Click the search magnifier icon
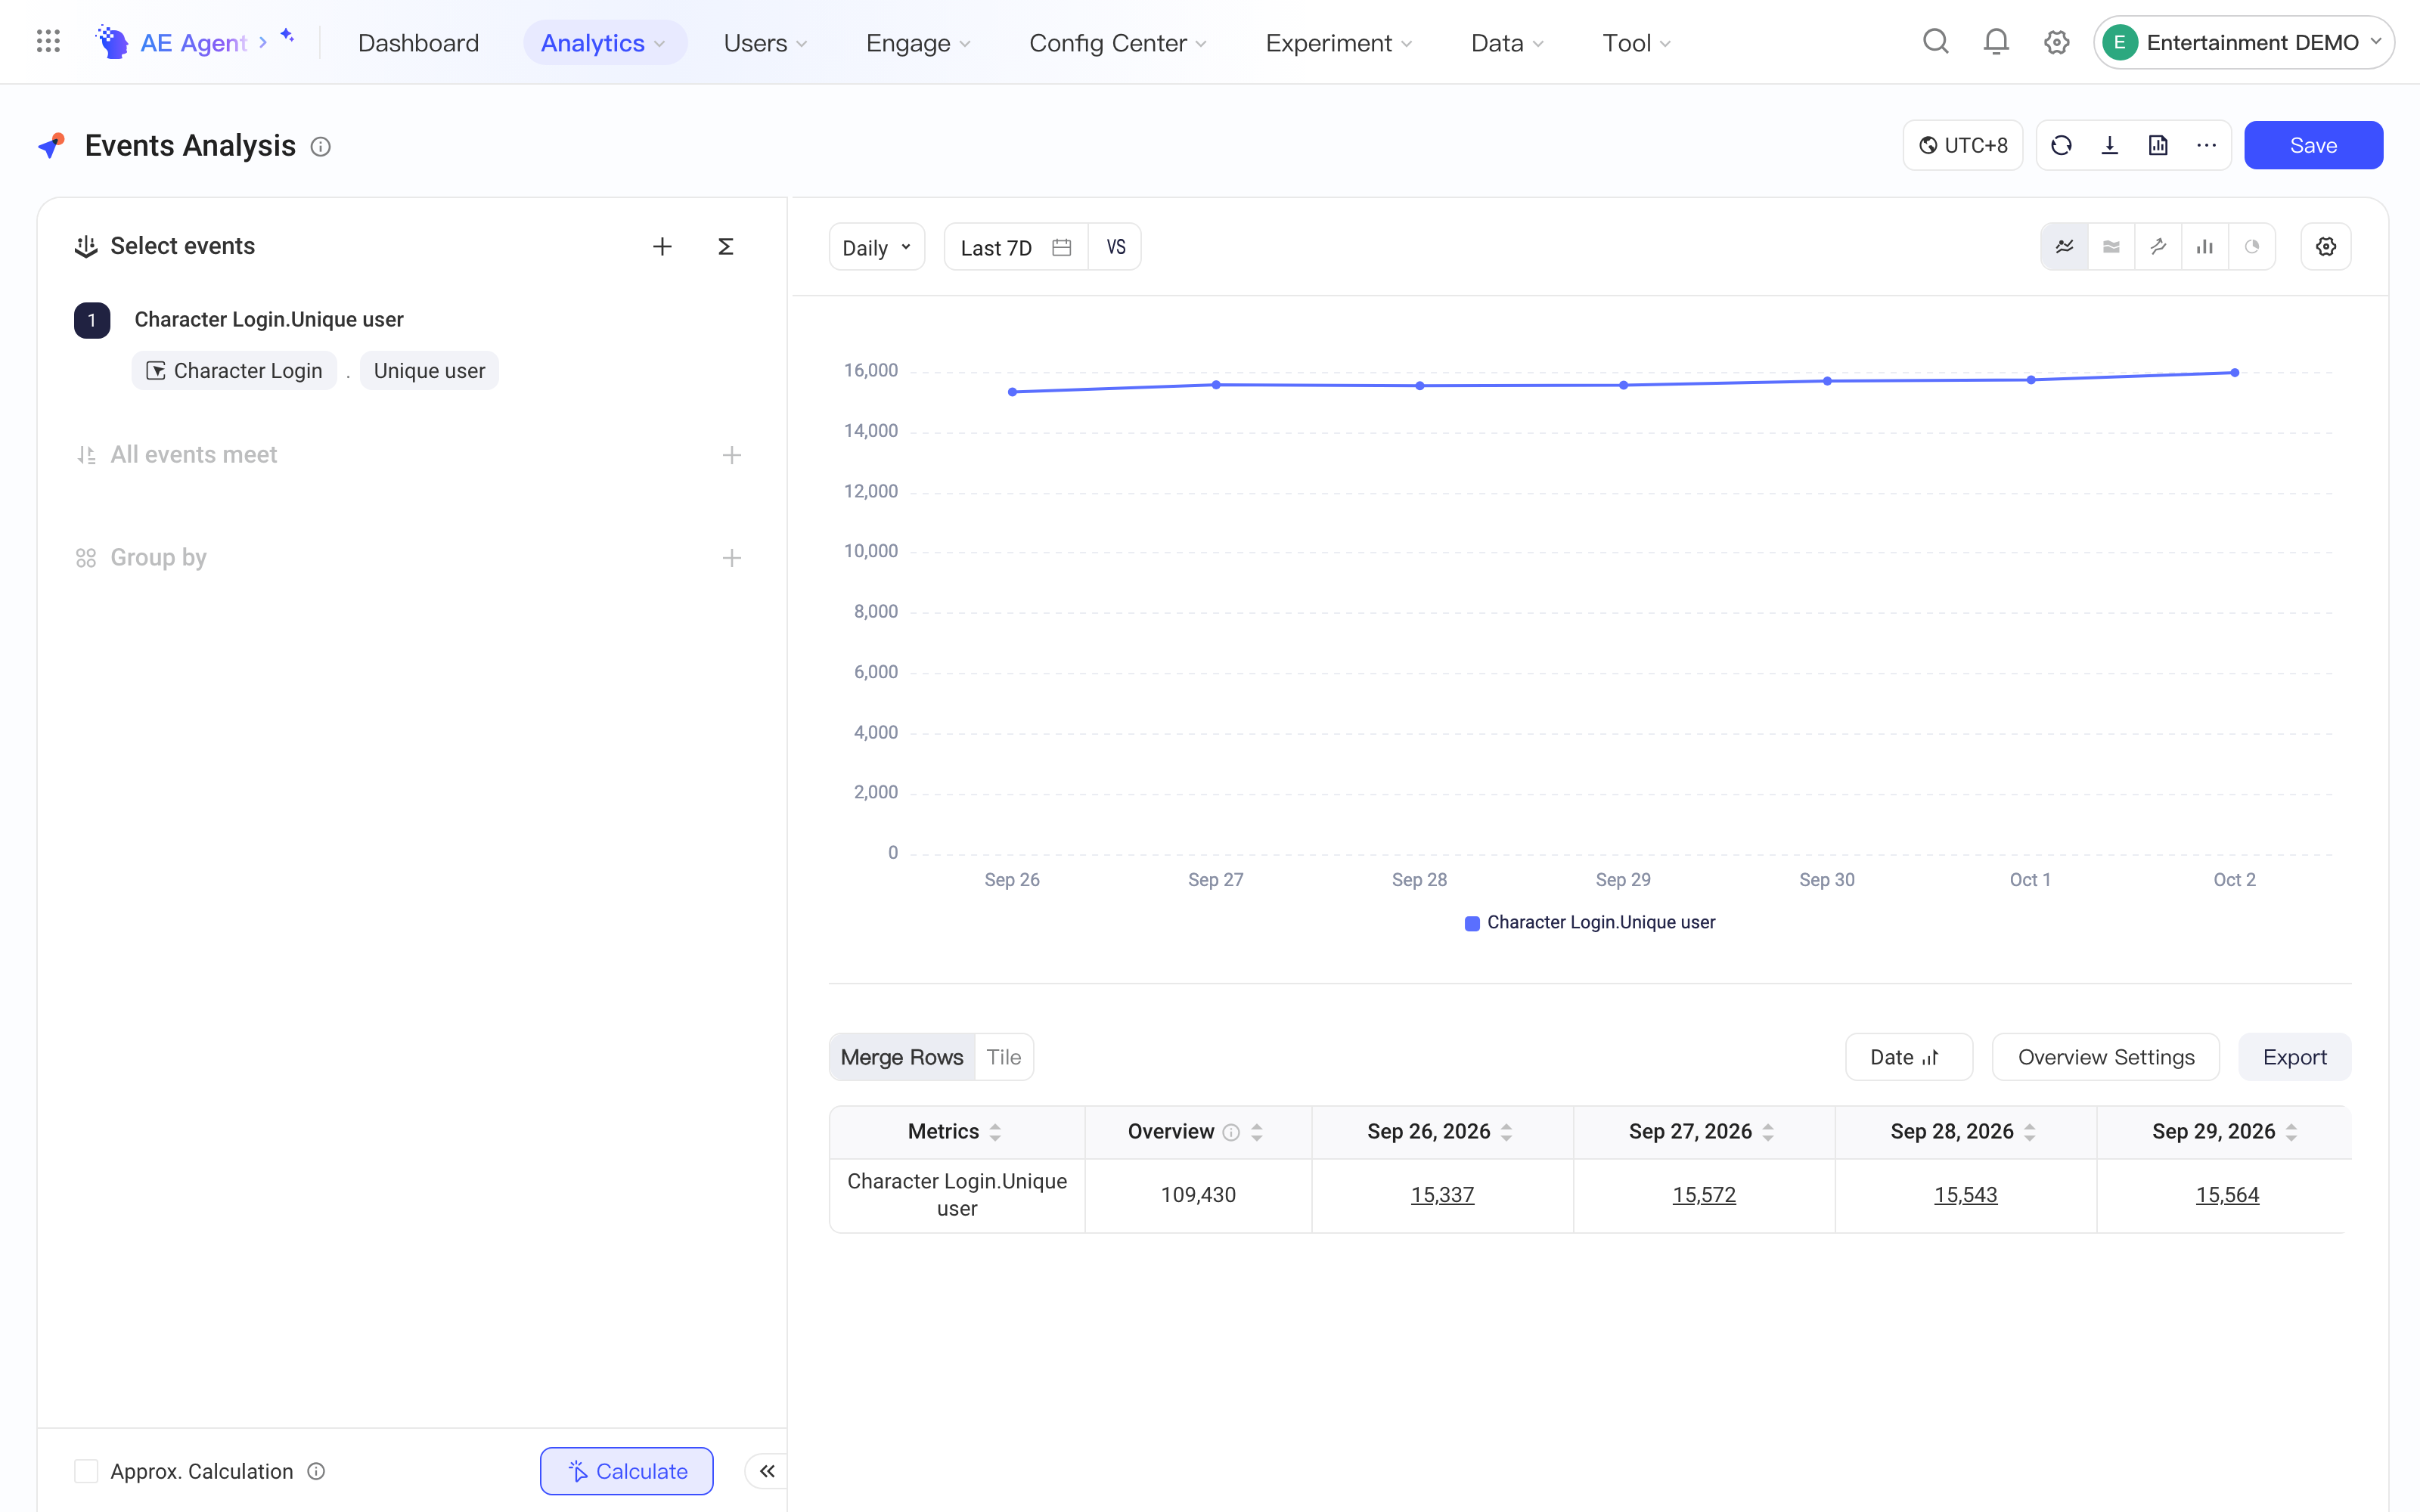 (x=1936, y=42)
